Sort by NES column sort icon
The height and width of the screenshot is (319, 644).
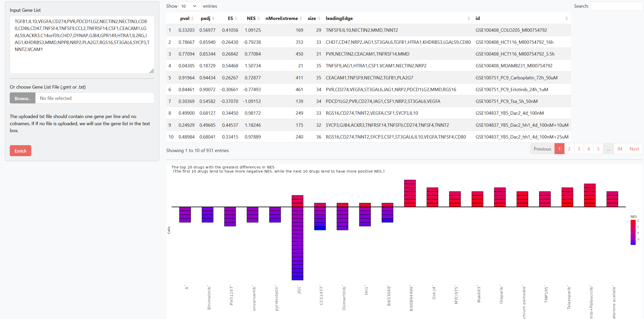(x=259, y=18)
